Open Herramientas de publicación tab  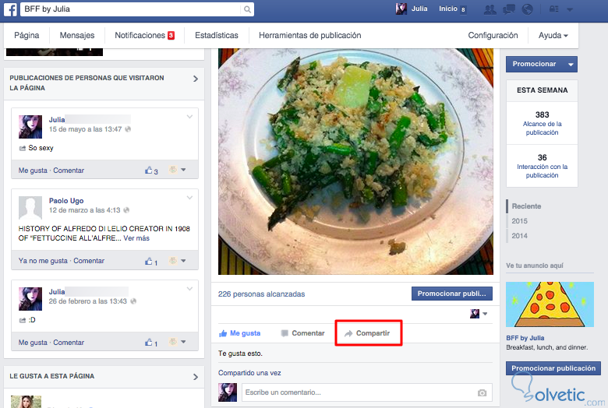click(309, 35)
